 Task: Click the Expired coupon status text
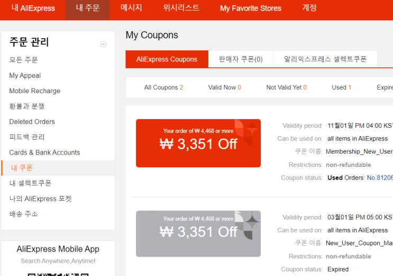tap(338, 270)
